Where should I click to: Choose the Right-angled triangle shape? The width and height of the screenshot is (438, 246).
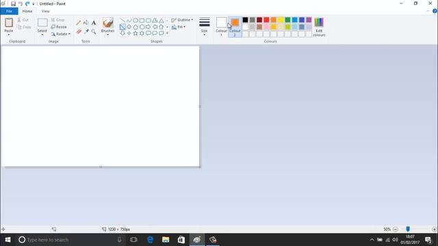[123, 27]
